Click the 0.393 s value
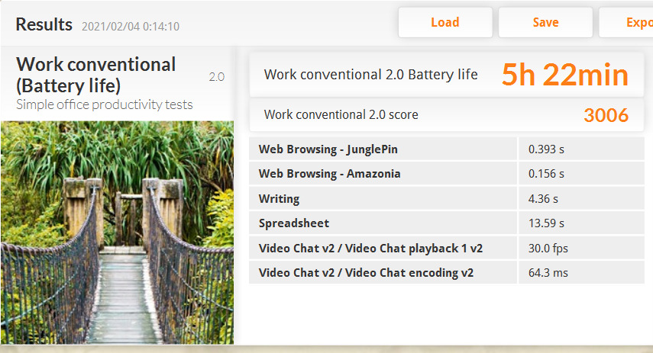The height and width of the screenshot is (353, 653). pyautogui.click(x=546, y=149)
